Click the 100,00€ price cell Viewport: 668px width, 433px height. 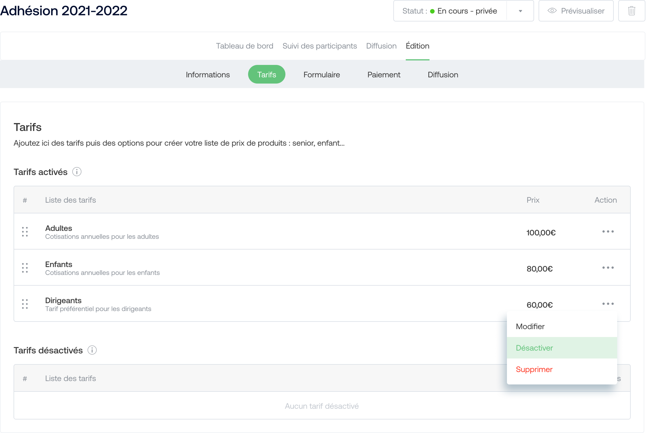tap(541, 233)
